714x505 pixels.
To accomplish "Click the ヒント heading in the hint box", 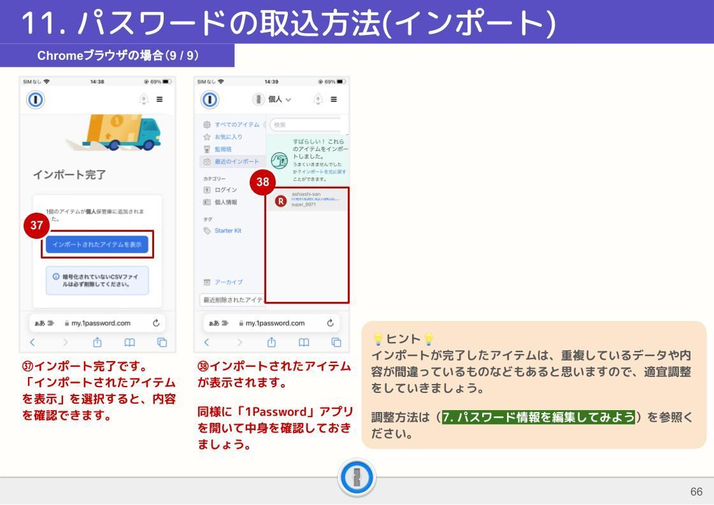I will (x=403, y=339).
